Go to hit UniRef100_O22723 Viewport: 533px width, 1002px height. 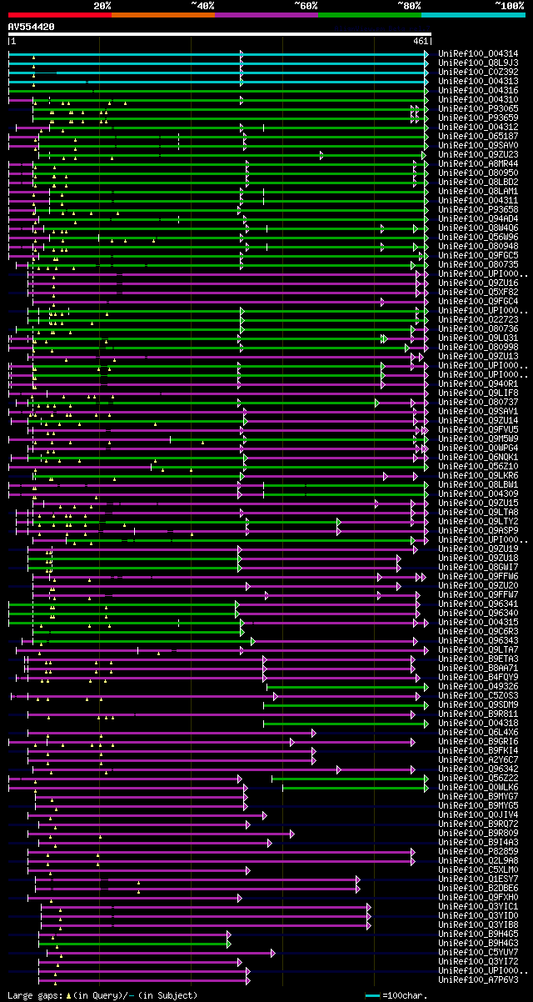tap(478, 319)
